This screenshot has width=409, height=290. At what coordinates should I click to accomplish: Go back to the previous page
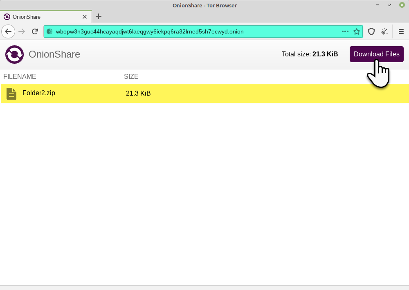[x=8, y=31]
